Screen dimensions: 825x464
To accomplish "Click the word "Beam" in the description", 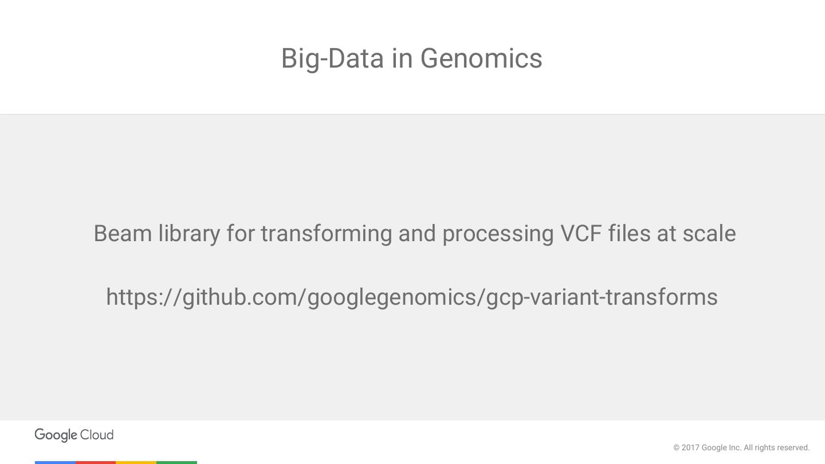I will [x=123, y=234].
